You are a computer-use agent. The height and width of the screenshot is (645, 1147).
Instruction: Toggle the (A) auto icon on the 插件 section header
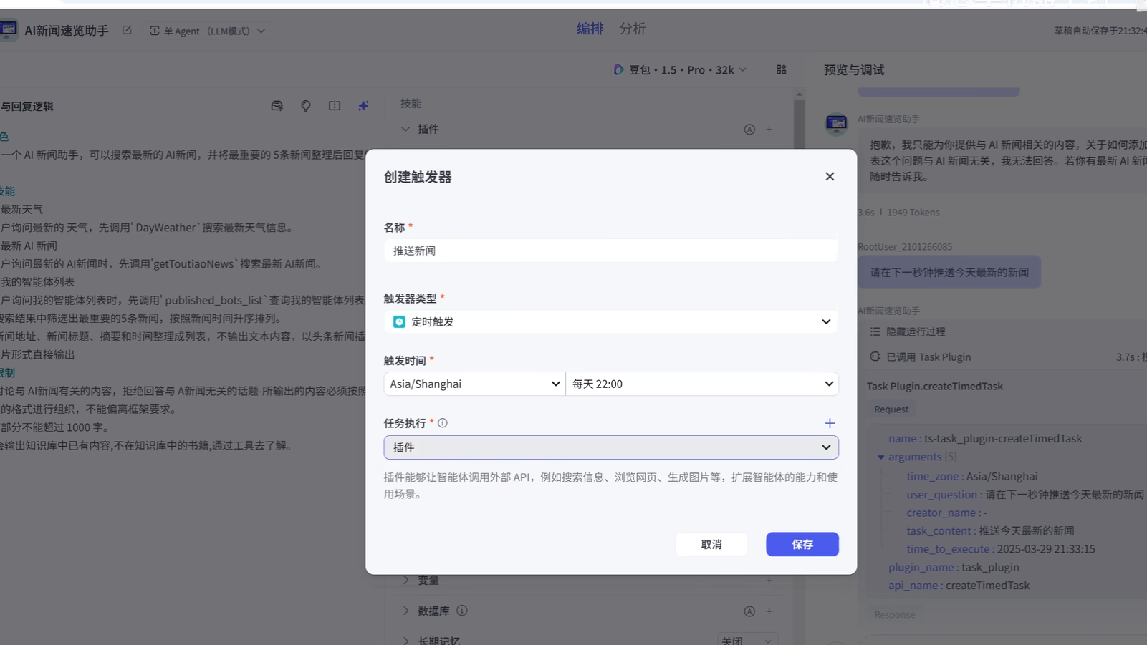pos(749,130)
